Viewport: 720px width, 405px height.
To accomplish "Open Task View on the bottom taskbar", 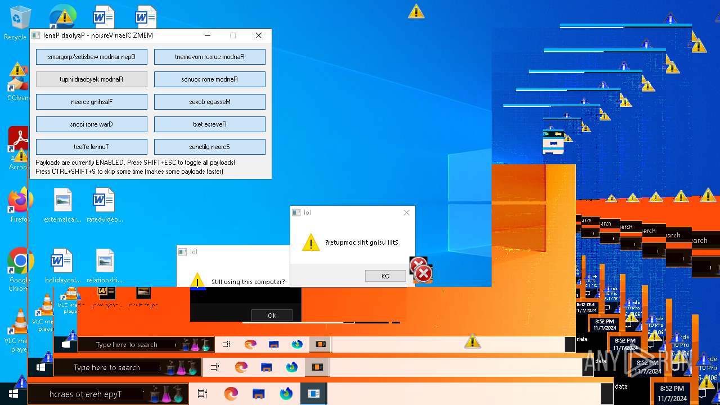I will coord(202,394).
